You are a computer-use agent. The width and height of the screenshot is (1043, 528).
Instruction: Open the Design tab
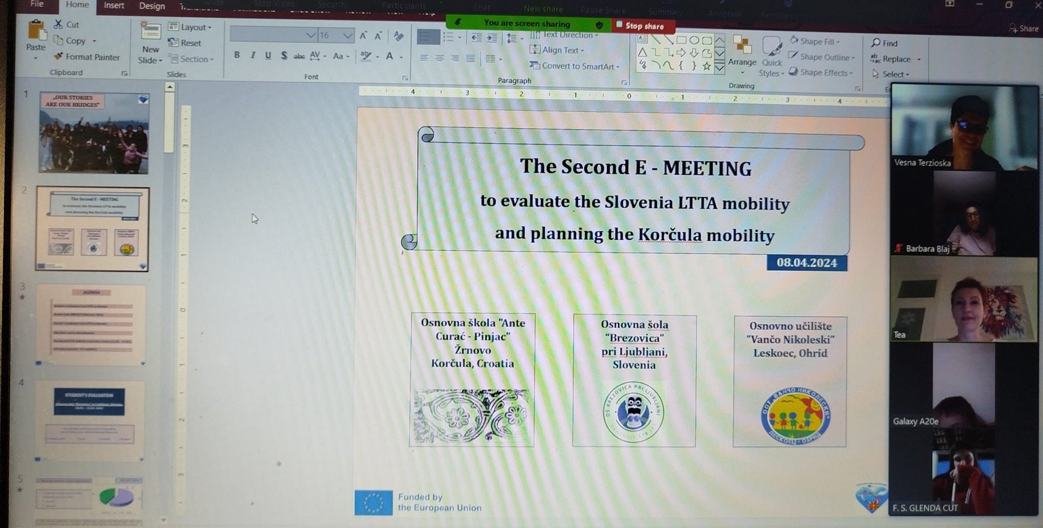click(x=152, y=6)
